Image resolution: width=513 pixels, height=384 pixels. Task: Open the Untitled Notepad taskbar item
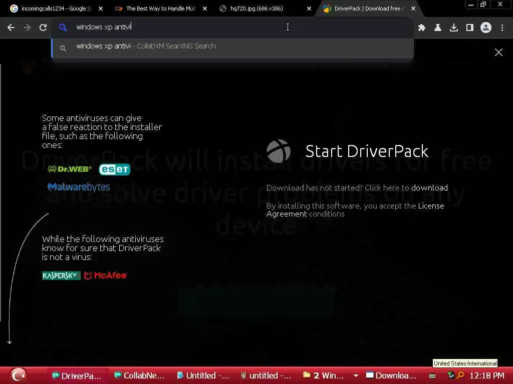click(203, 376)
